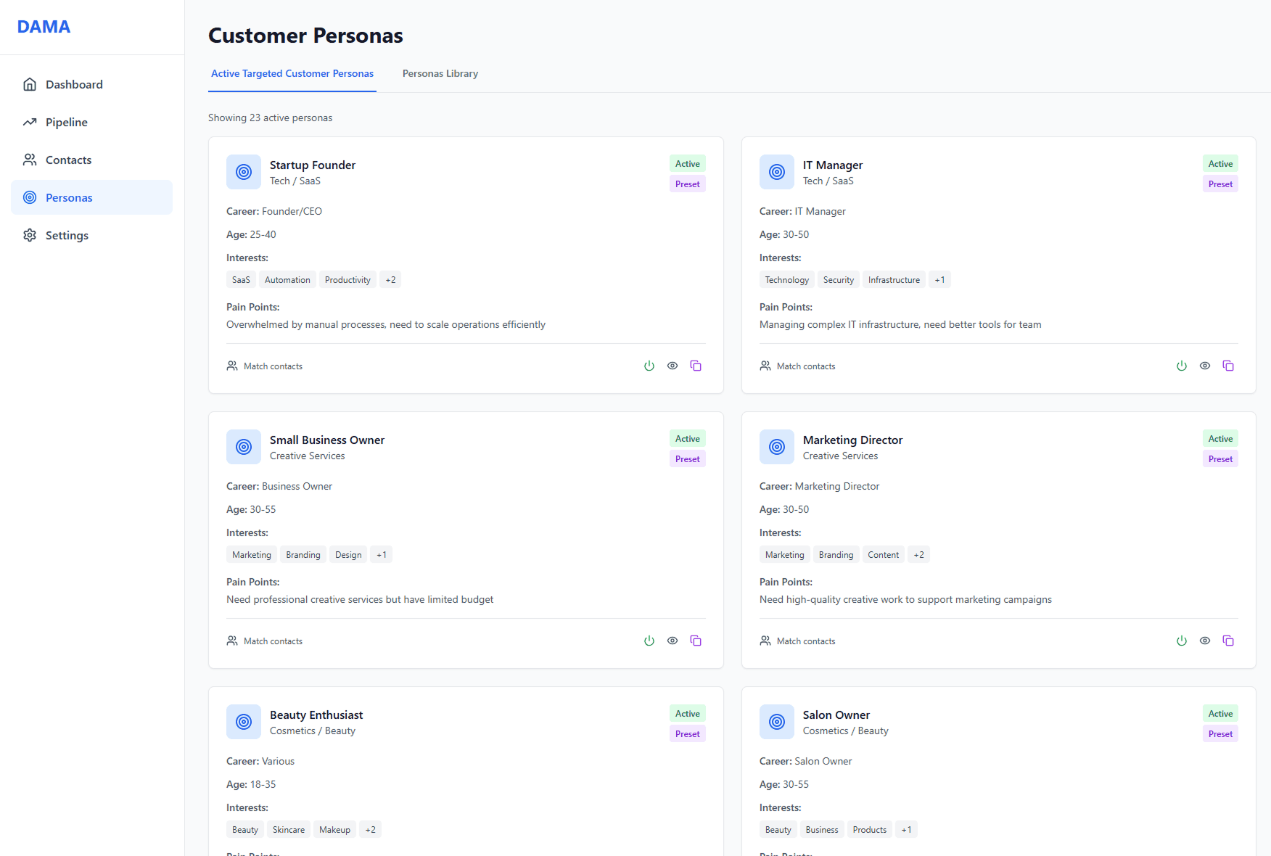Click the Personas target icon in sidebar
The image size is (1271, 856).
30,197
